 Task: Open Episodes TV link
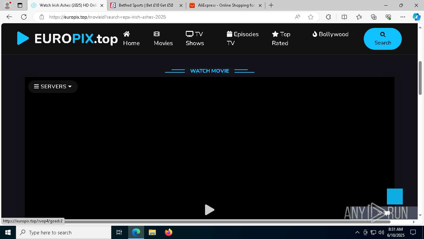coord(242,39)
